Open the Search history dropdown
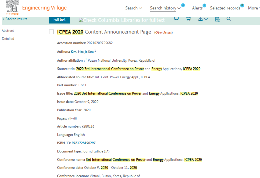Screen dimensions: 260x178 [x=165, y=8]
